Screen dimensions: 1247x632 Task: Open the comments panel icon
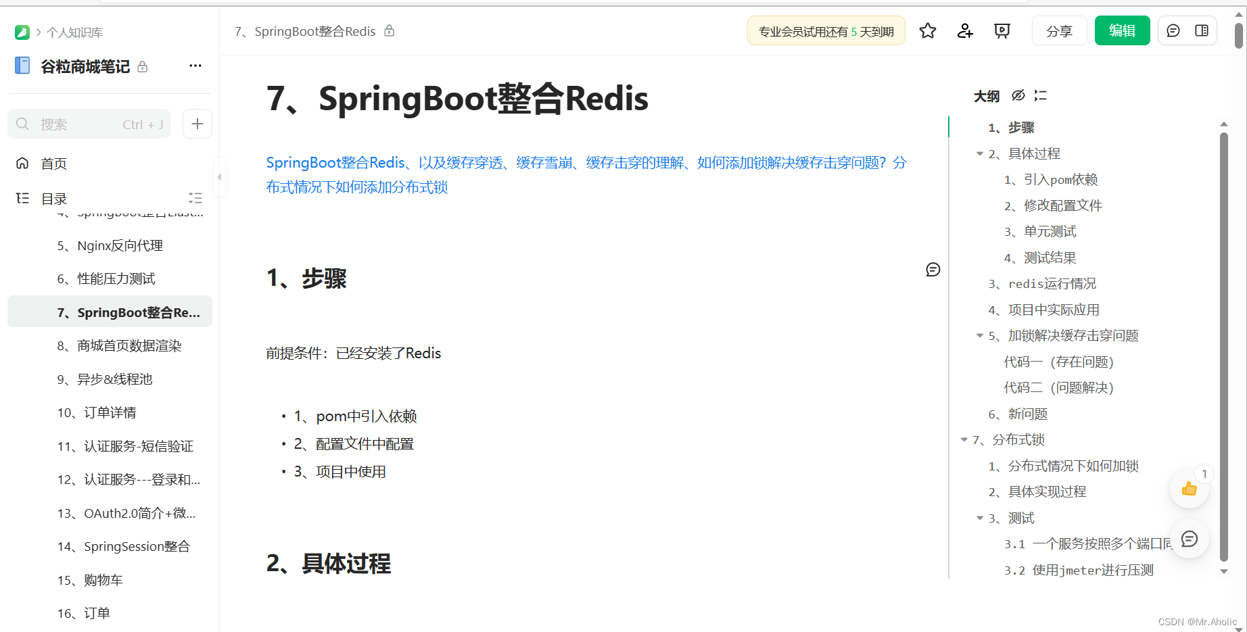1173,30
